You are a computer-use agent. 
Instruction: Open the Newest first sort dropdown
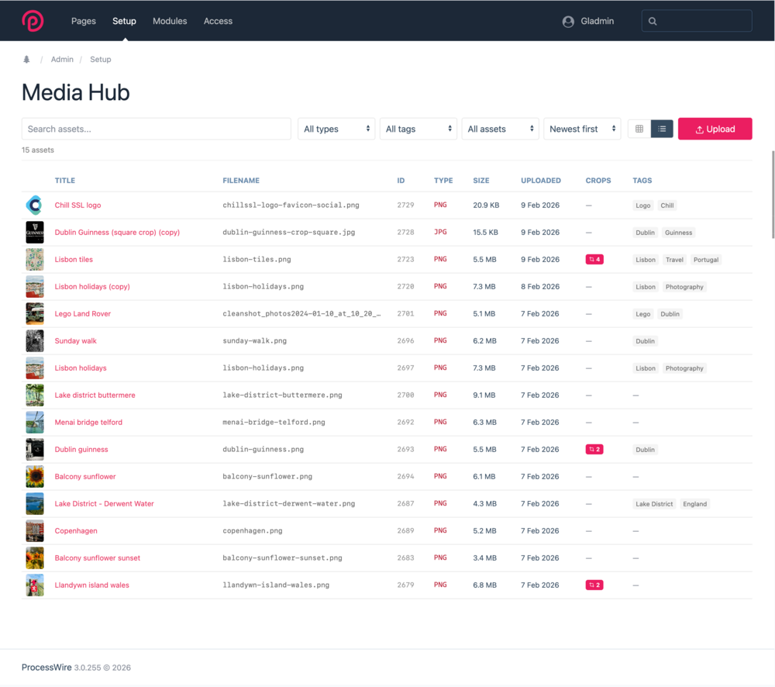[x=582, y=129]
